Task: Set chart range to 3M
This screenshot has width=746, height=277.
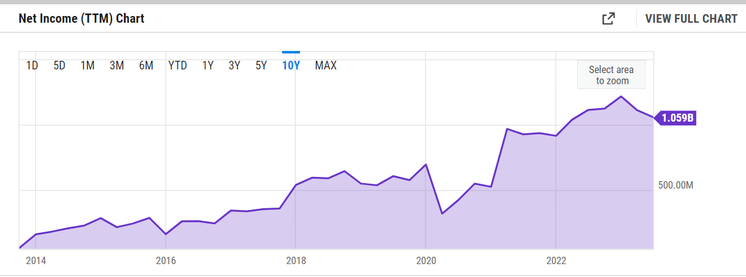Action: tap(116, 65)
